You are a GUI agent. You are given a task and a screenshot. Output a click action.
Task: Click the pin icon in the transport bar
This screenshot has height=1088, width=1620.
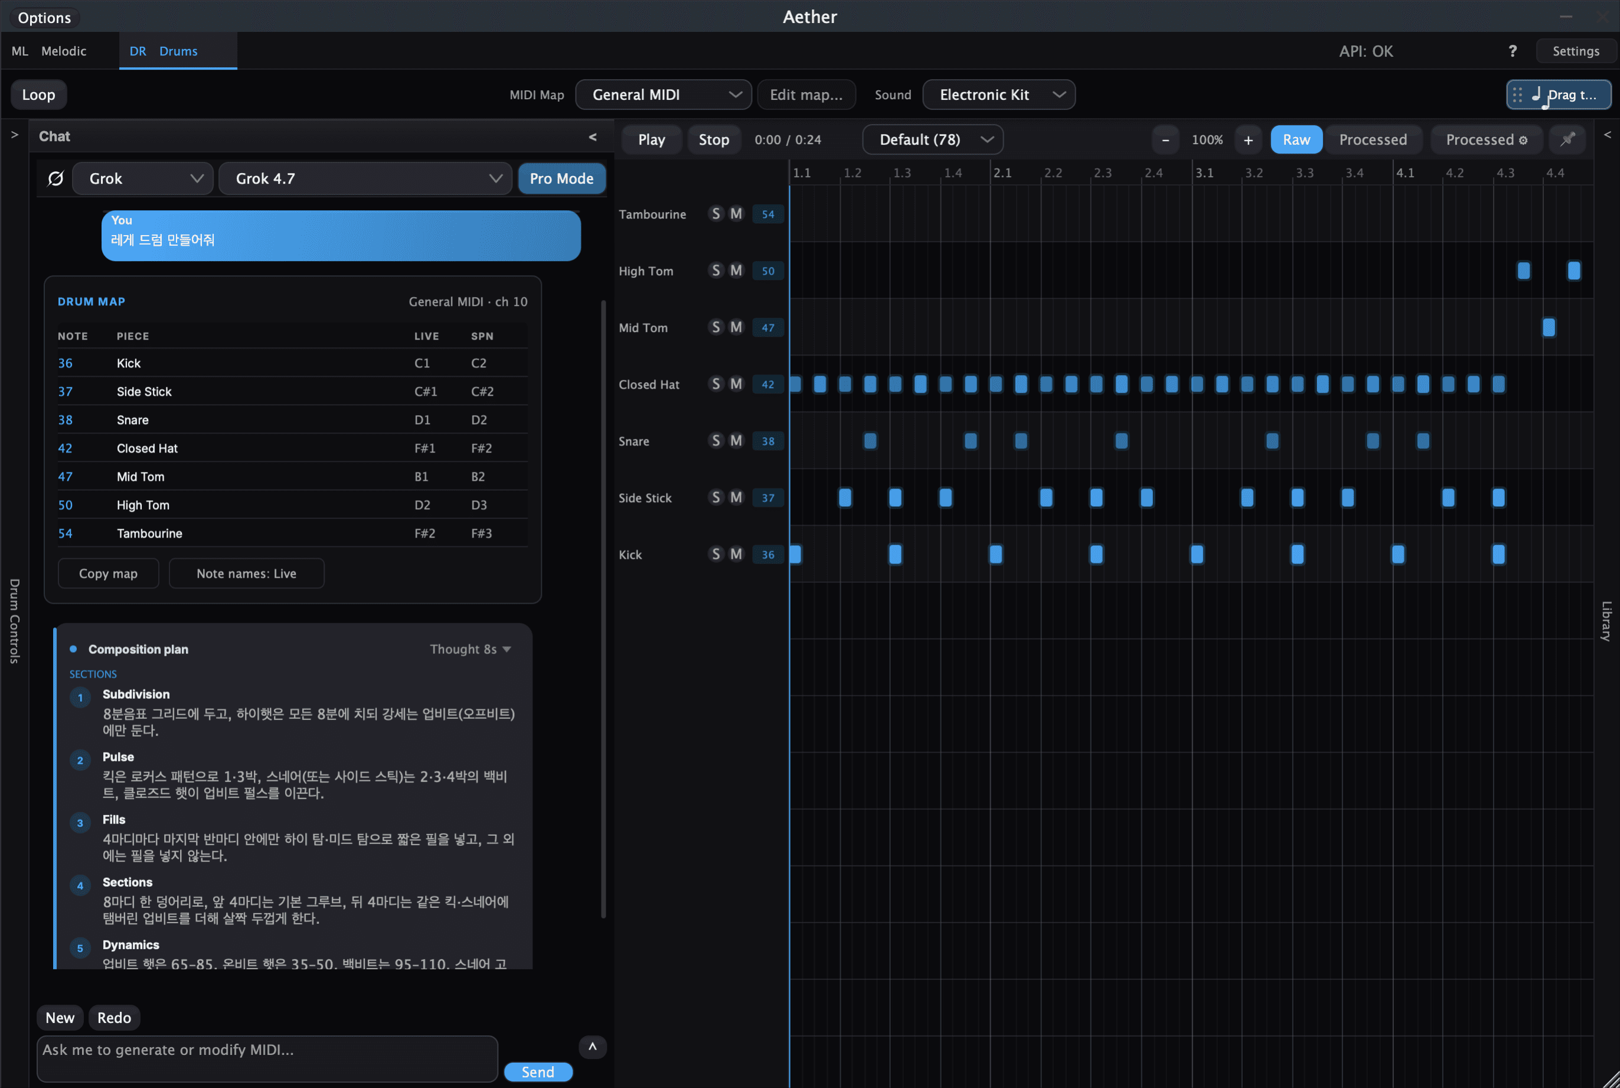click(x=1567, y=139)
